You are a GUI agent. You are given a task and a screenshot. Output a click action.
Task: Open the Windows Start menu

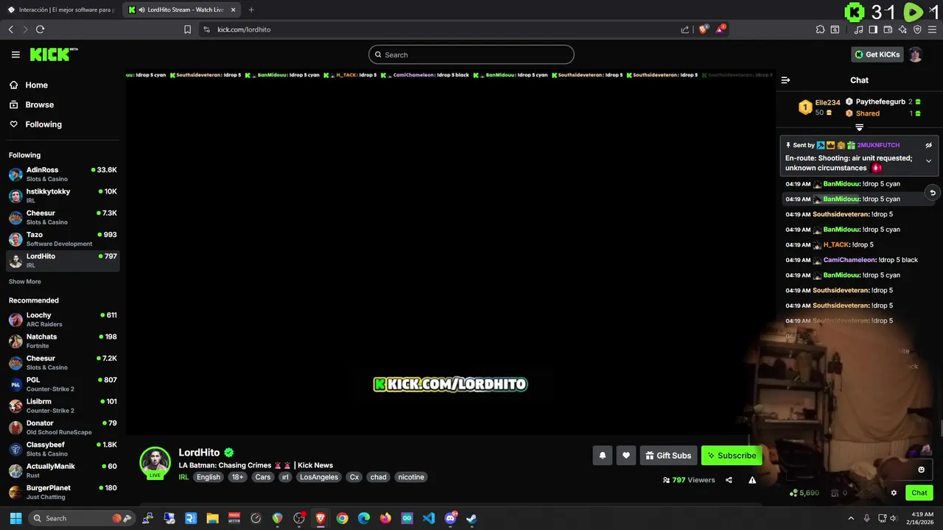click(x=15, y=518)
